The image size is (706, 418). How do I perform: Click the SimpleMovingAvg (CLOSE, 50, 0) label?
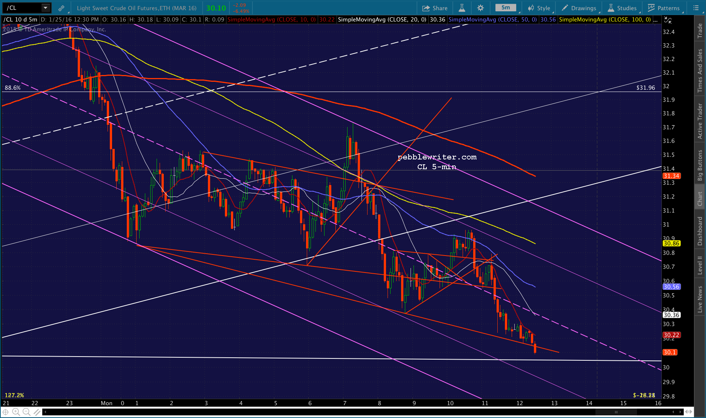pos(492,20)
